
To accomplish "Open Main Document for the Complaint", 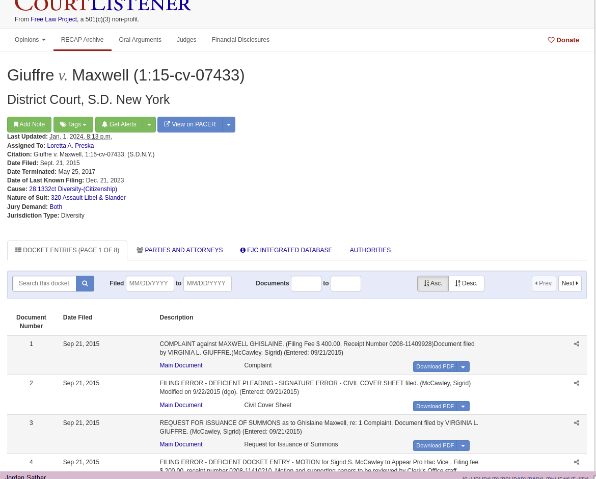I will pyautogui.click(x=181, y=365).
